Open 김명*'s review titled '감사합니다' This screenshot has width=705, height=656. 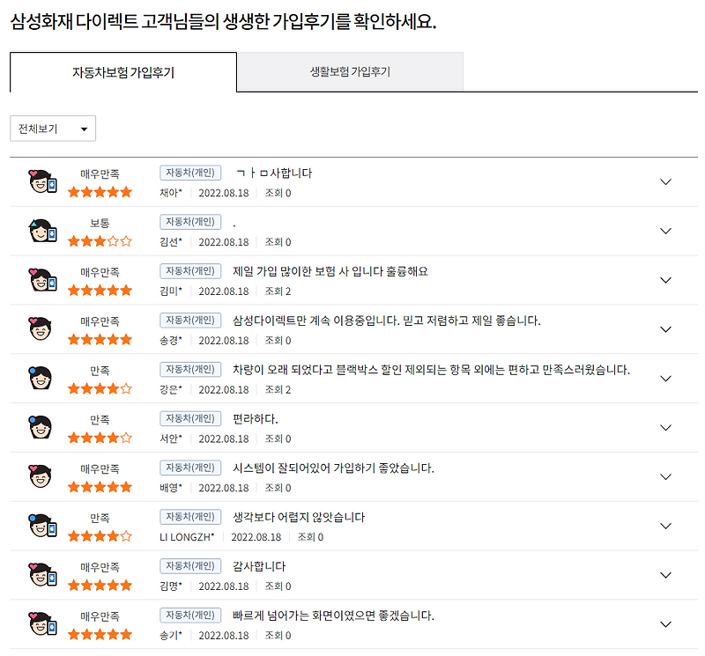(259, 566)
